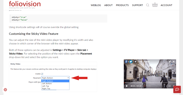Open the site search magnifier
Image resolution: width=183 pixels, height=95 pixels.
148,5
